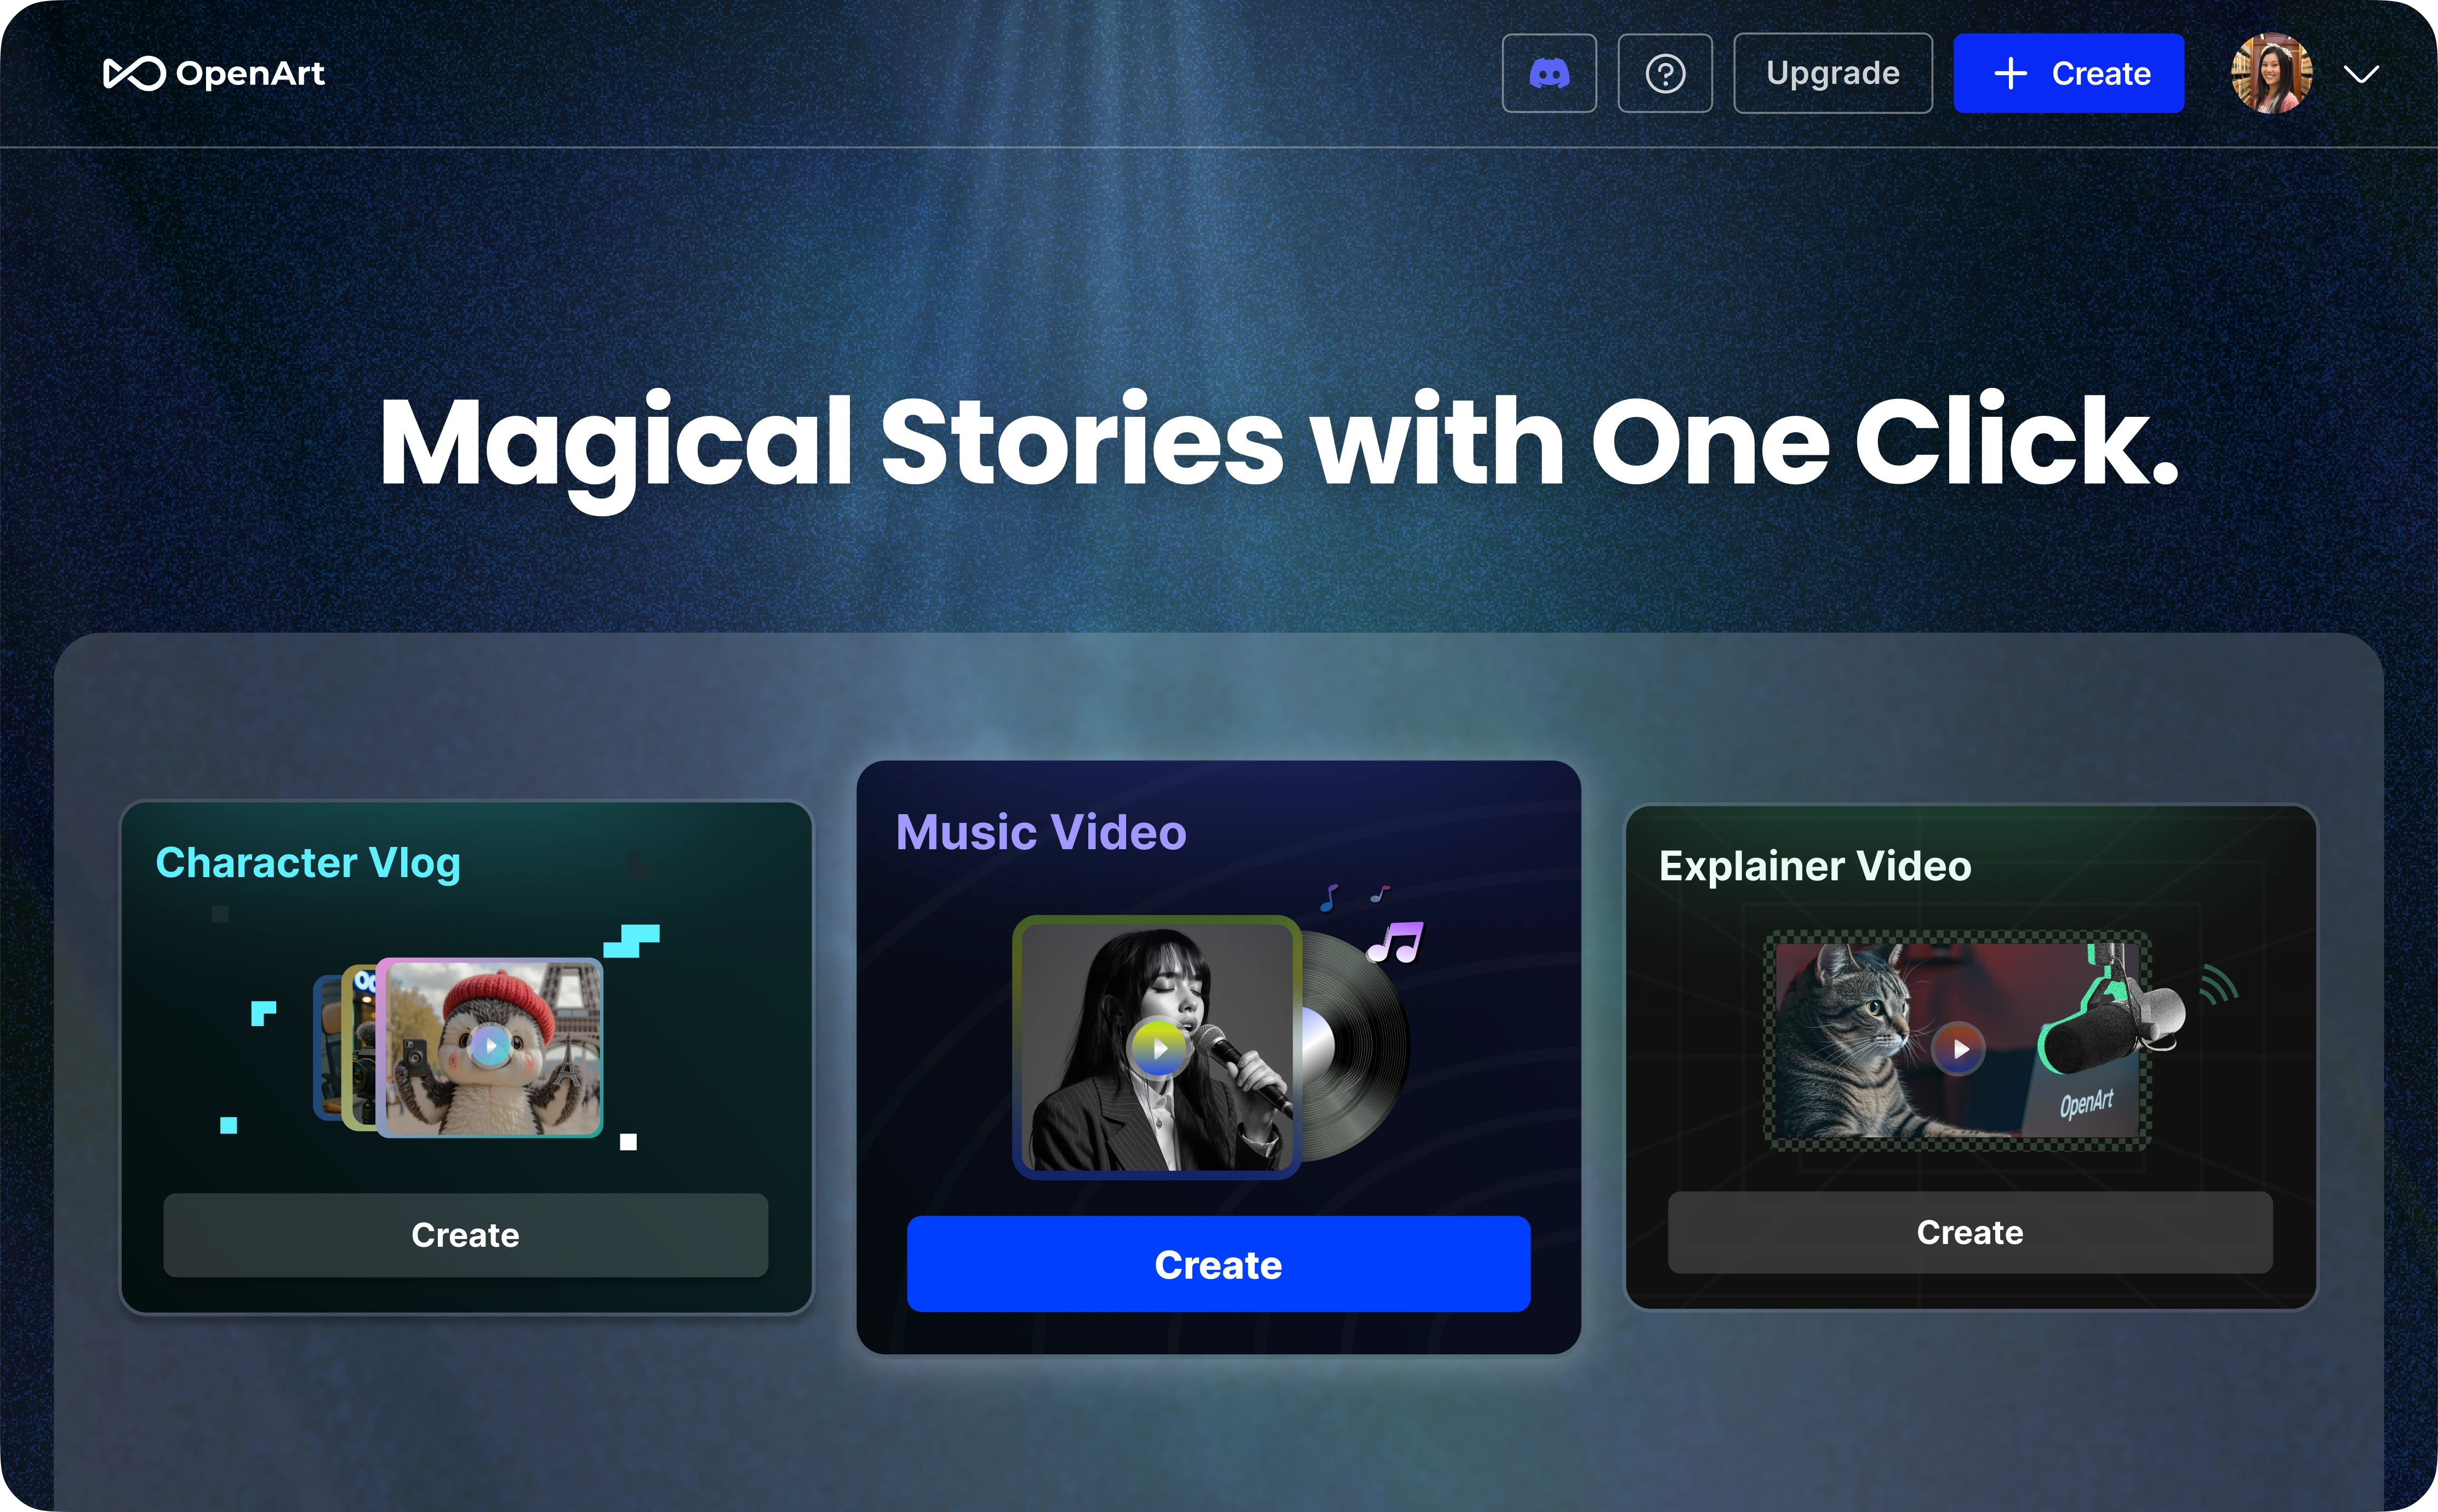Play the Music Video preview
This screenshot has width=2438, height=1512.
pos(1158,1048)
